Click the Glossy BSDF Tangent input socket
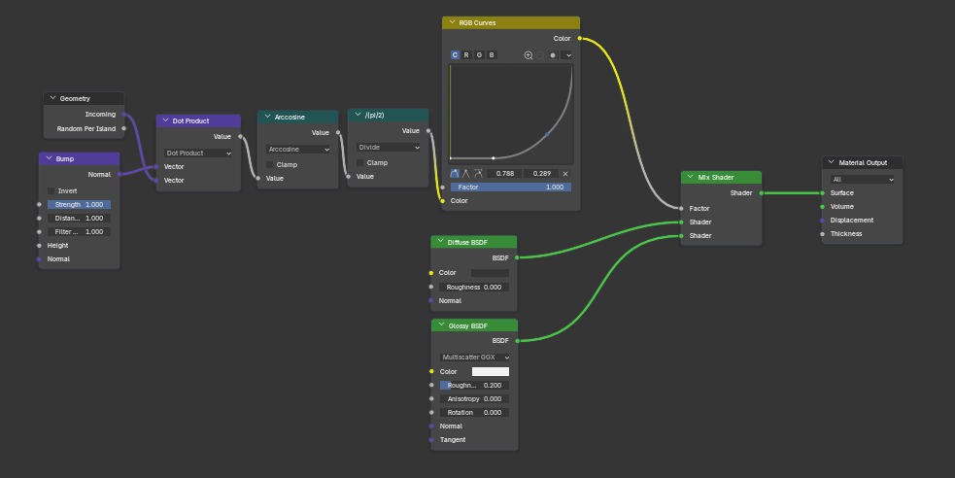 pyautogui.click(x=431, y=440)
